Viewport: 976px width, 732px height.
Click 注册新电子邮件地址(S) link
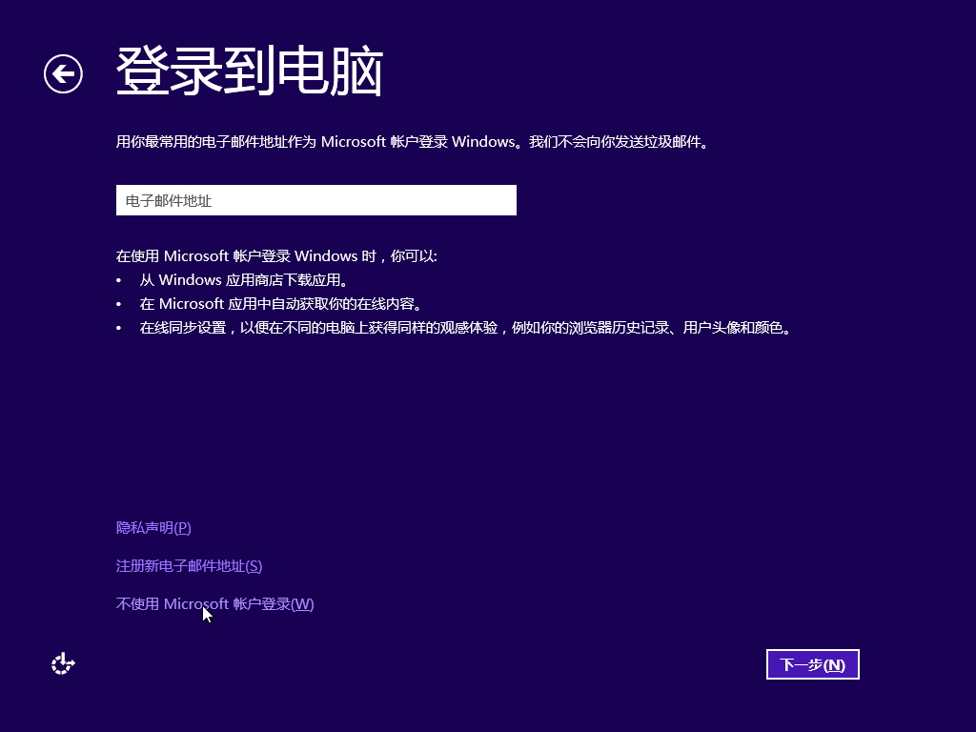(x=189, y=566)
